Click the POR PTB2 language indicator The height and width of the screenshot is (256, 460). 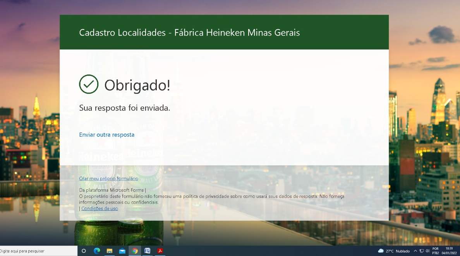[x=436, y=251]
